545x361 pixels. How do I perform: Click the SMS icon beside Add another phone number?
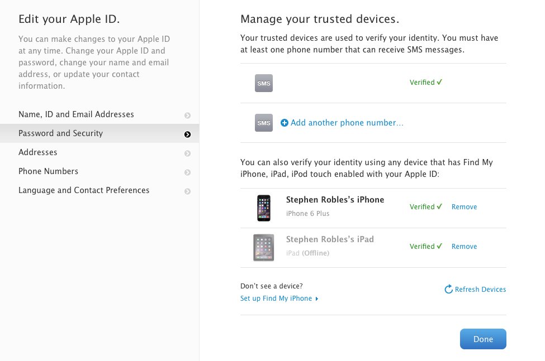point(263,123)
